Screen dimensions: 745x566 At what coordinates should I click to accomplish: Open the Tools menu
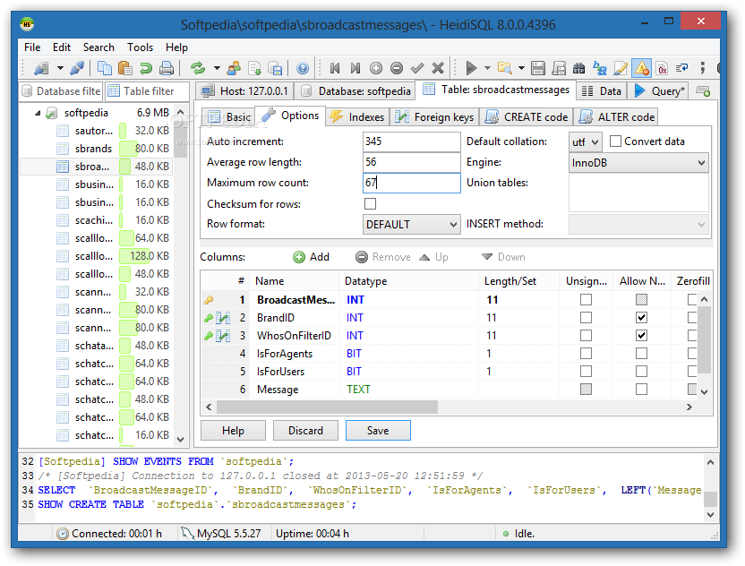(141, 47)
